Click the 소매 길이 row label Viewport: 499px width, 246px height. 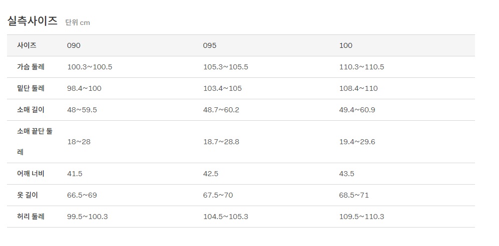click(31, 110)
